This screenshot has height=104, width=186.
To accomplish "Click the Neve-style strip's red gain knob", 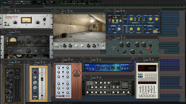I will [35, 72].
